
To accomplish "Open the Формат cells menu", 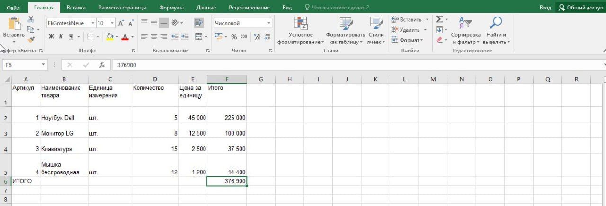I will 408,40.
